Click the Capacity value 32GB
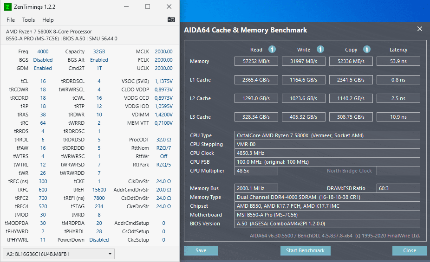Image resolution: width=430 pixels, height=262 pixels. (x=99, y=51)
